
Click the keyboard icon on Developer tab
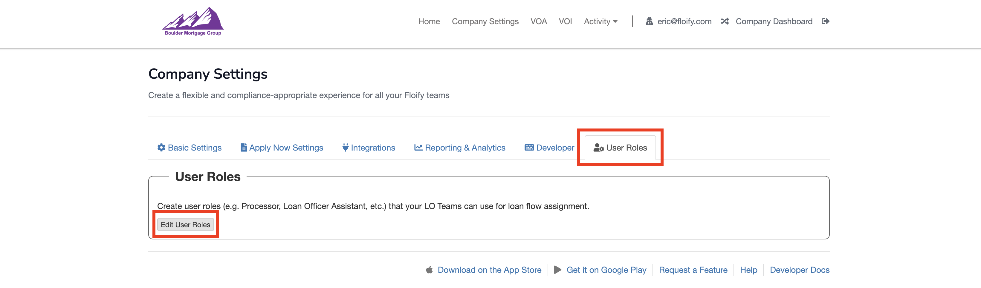click(529, 147)
